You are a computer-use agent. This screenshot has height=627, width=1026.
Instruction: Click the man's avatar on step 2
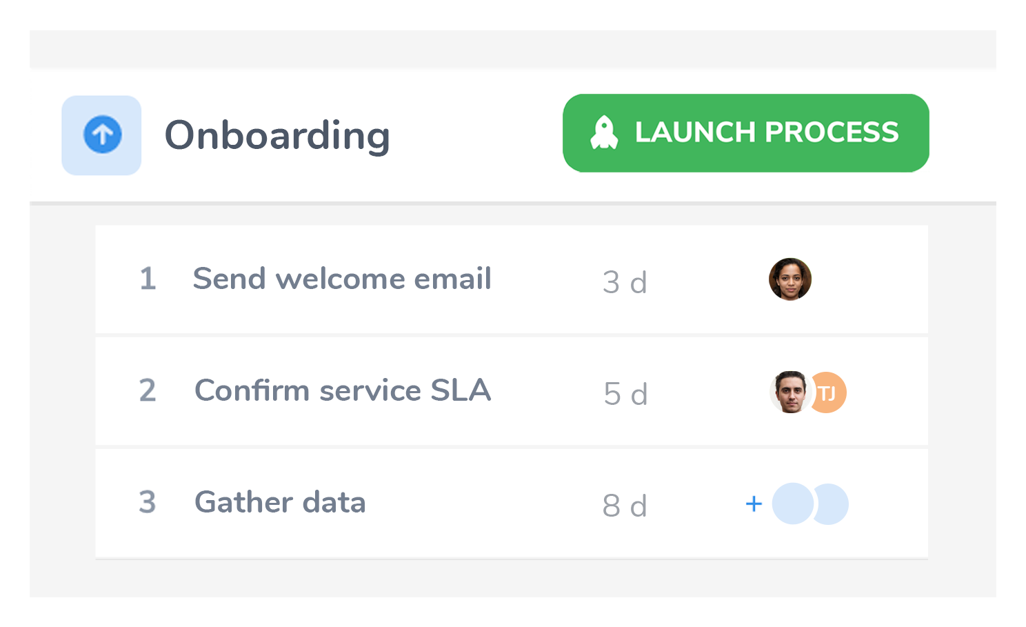point(790,392)
